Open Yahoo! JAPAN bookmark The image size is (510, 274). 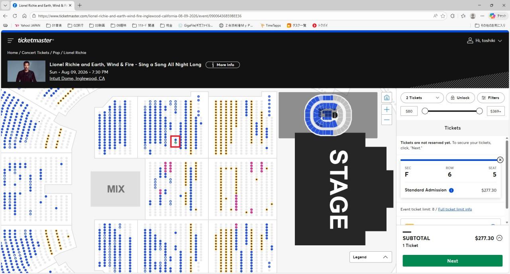[x=27, y=25]
